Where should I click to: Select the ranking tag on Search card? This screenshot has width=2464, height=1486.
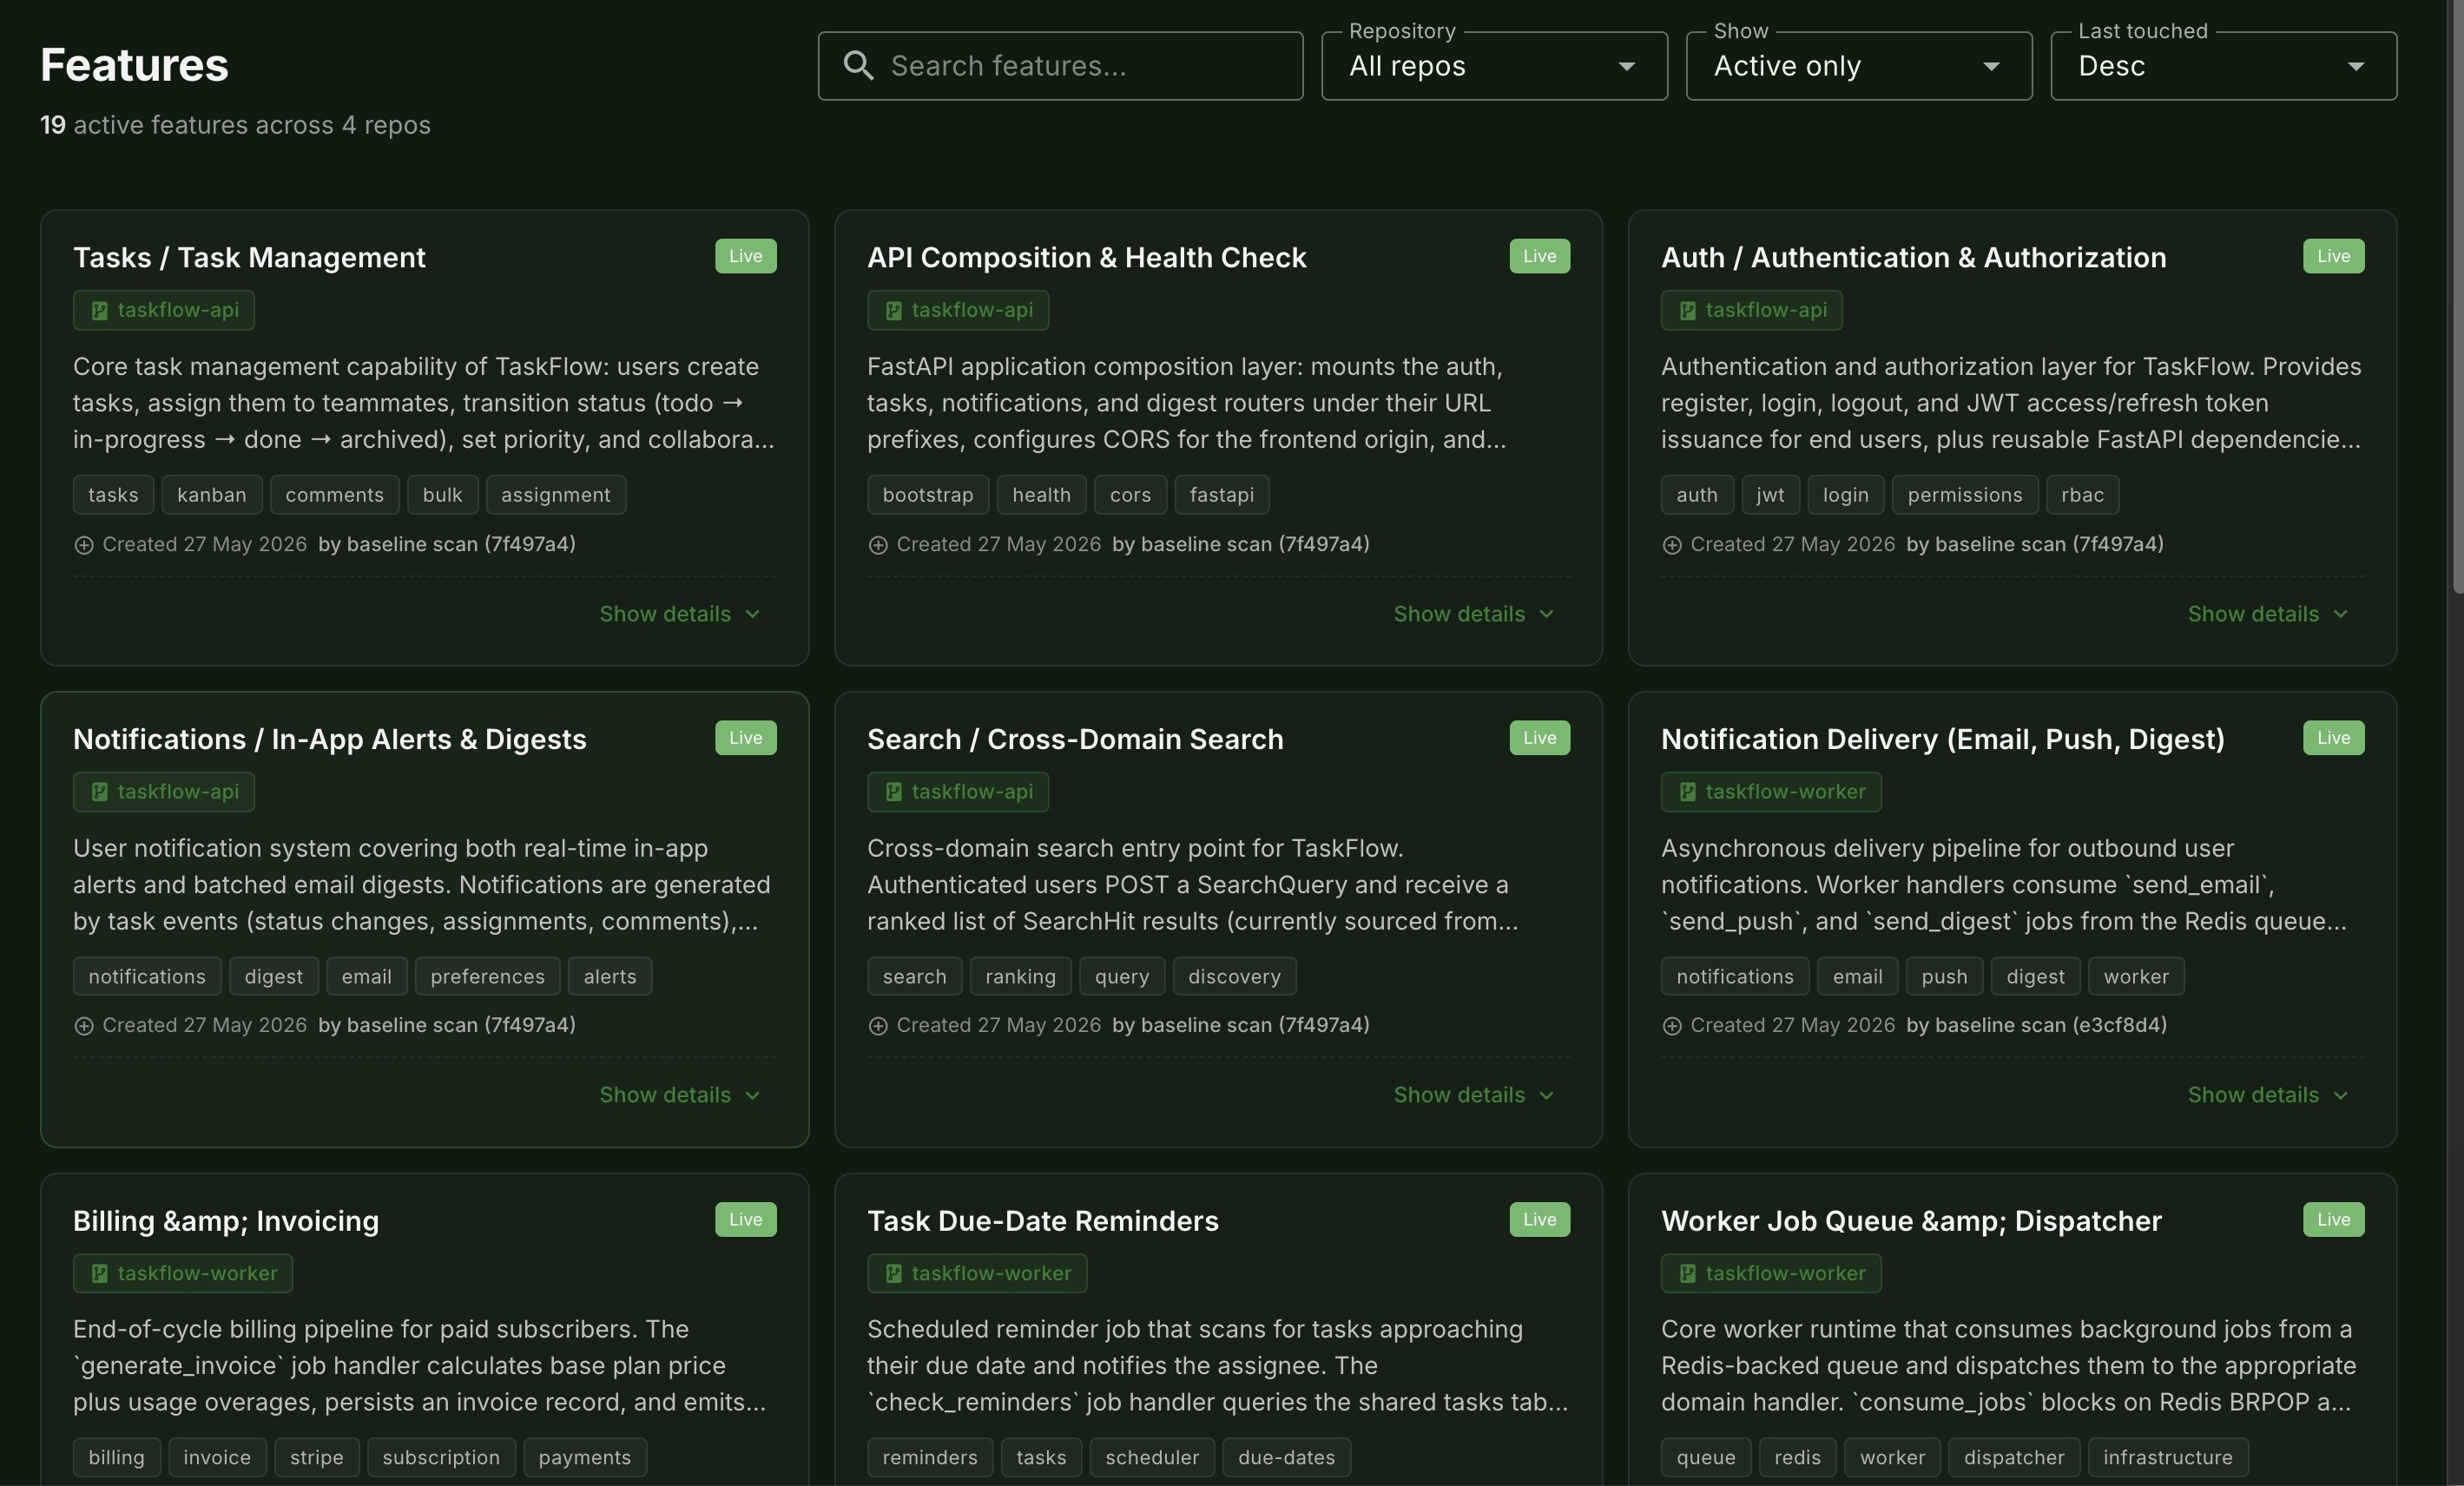coord(1020,976)
